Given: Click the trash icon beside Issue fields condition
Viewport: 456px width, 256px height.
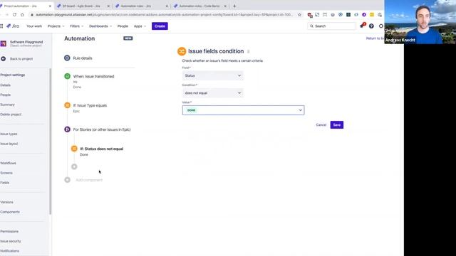Looking at the screenshot, I should (x=248, y=51).
